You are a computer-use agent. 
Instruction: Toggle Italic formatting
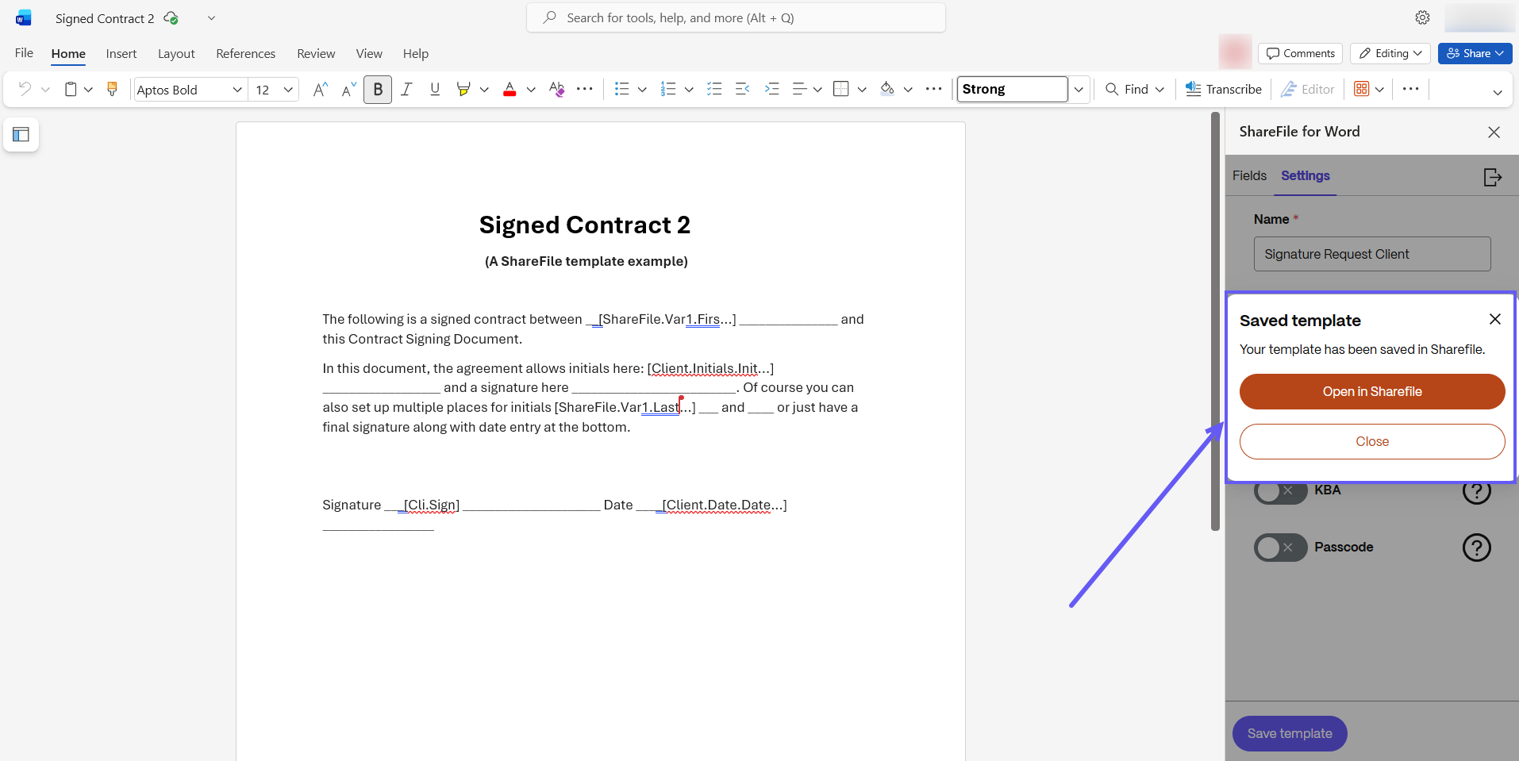point(406,89)
